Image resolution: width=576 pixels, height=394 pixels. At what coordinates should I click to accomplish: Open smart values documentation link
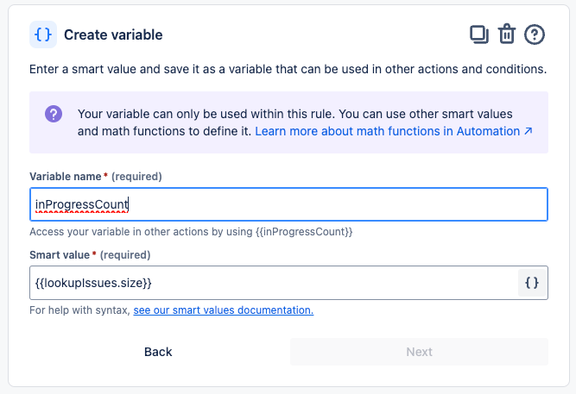tap(223, 310)
